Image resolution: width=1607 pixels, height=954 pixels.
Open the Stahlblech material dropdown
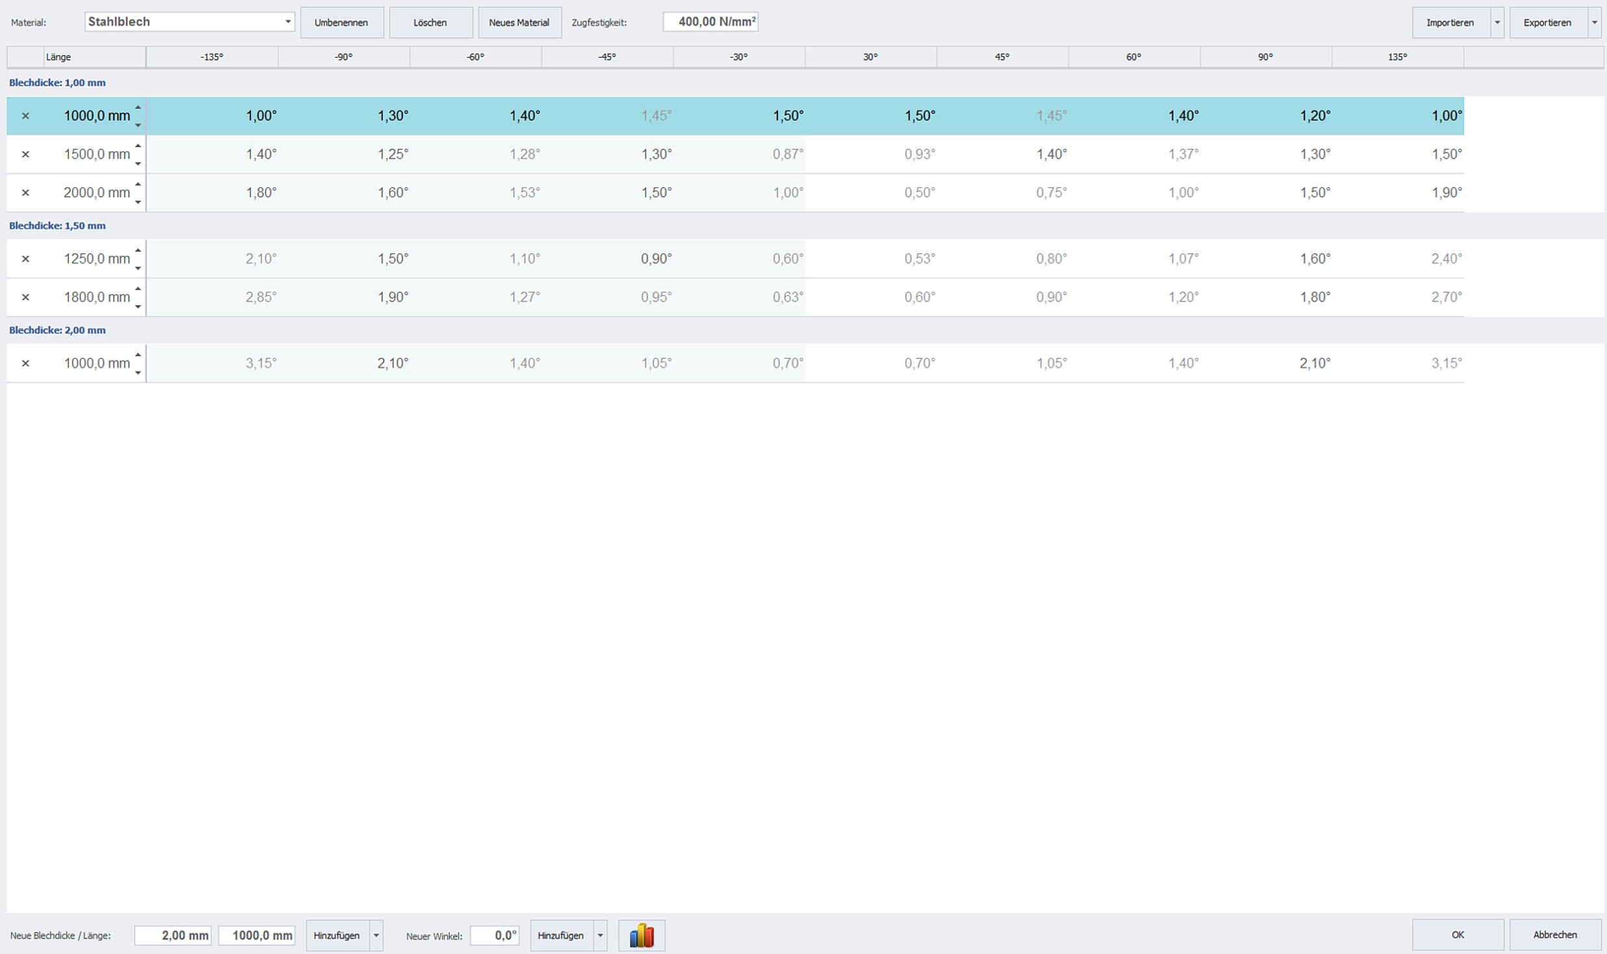click(287, 22)
